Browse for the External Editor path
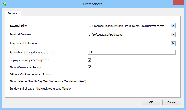This screenshot has width=186, height=110. pos(173,26)
